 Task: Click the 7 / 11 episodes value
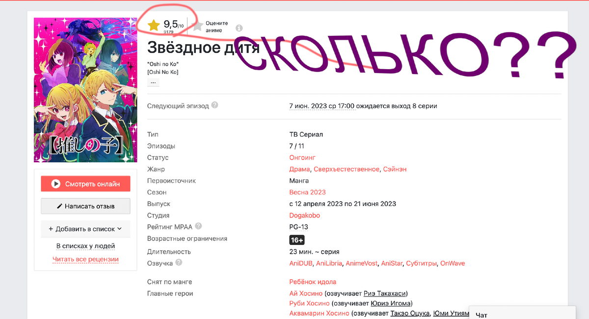297,146
